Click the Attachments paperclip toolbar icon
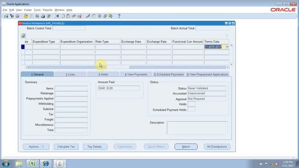Screen dimensions: 299x168 [x=105, y=16]
